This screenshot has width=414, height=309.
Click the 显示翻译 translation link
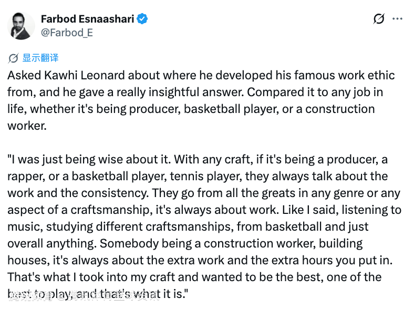pos(40,58)
